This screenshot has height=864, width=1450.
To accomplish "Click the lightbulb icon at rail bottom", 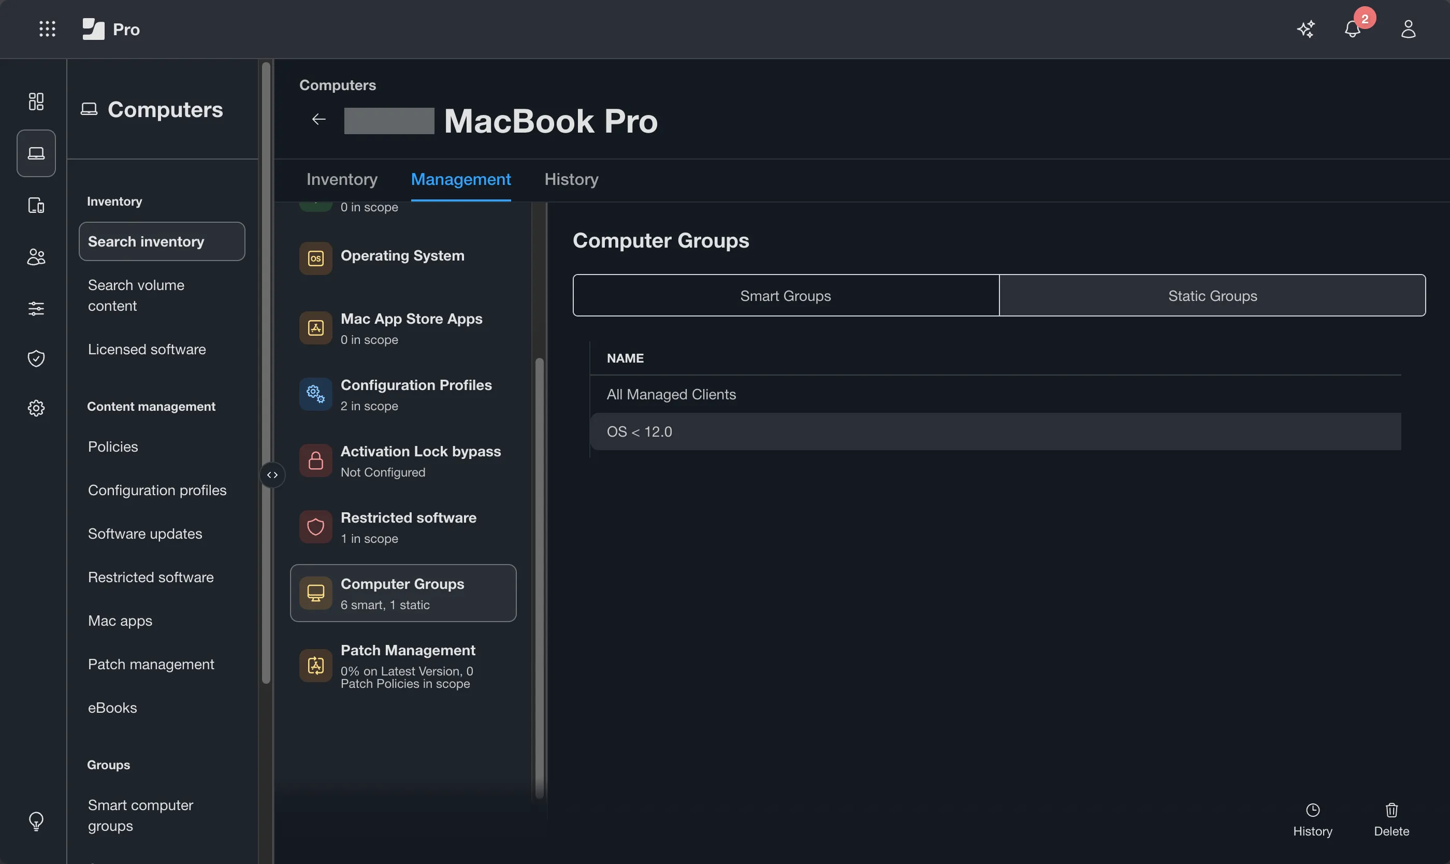I will (x=36, y=822).
